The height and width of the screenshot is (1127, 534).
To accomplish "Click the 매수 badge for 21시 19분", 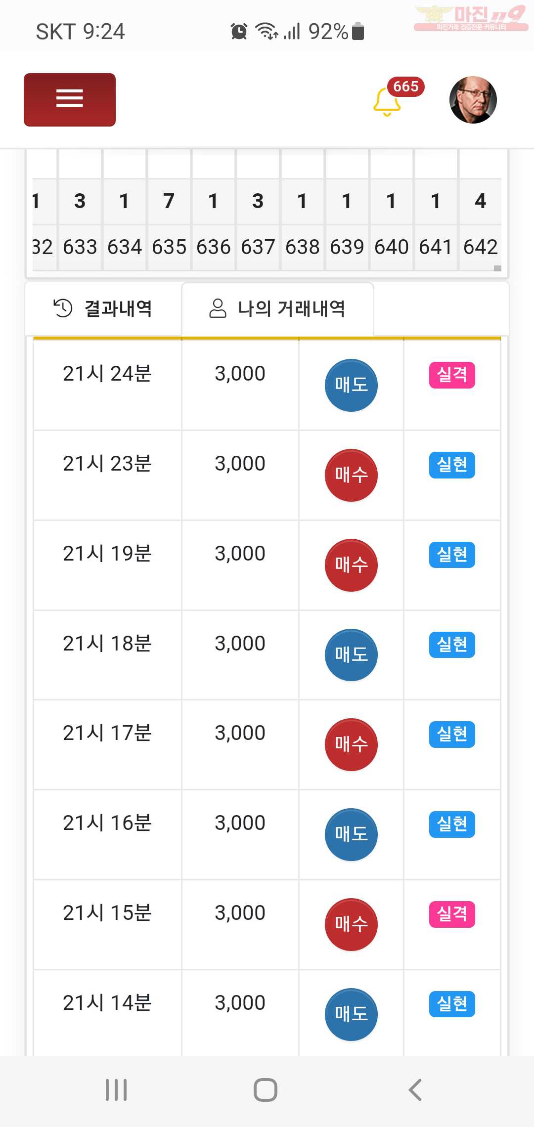I will tap(351, 565).
